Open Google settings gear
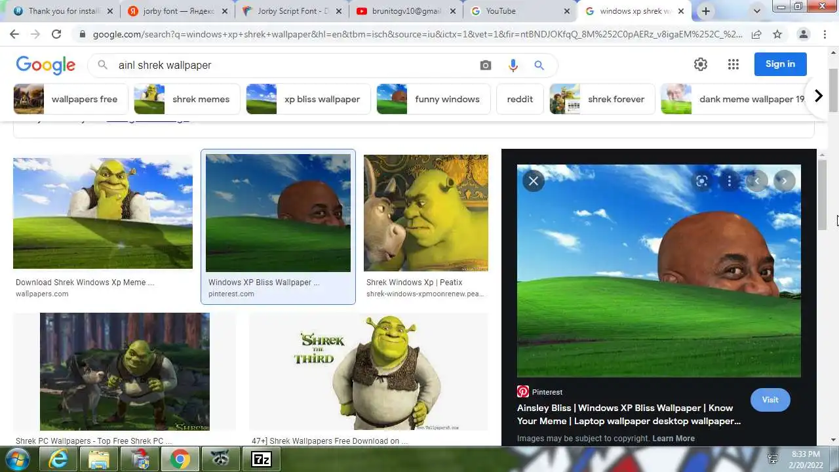 [x=701, y=64]
